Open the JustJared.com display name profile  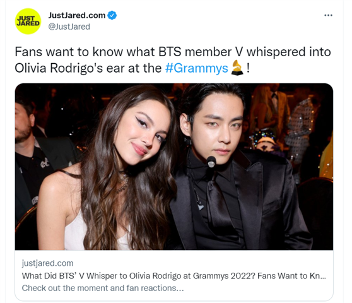pyautogui.click(x=77, y=16)
